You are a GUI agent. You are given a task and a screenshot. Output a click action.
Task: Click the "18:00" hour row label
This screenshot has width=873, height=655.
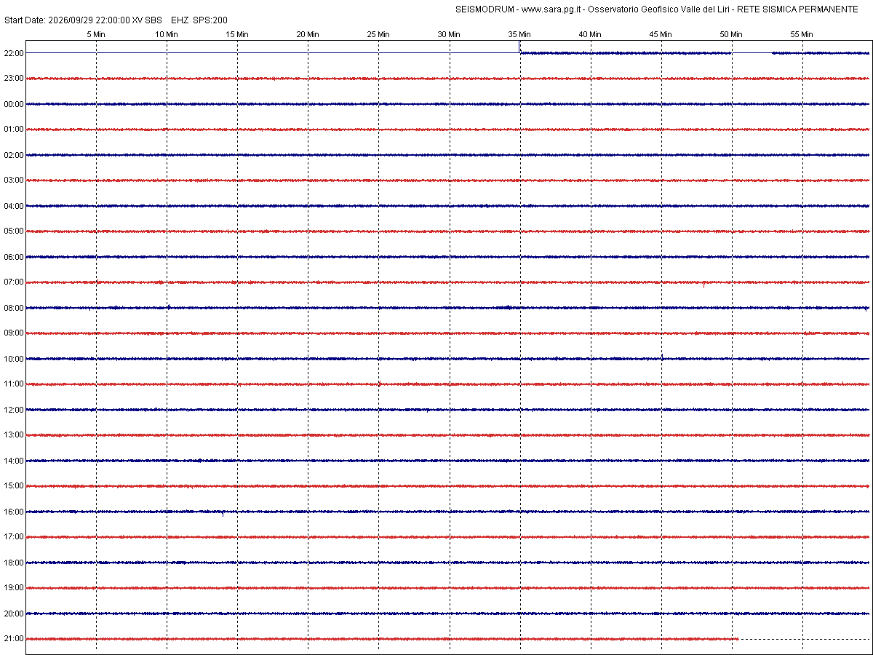click(x=14, y=563)
